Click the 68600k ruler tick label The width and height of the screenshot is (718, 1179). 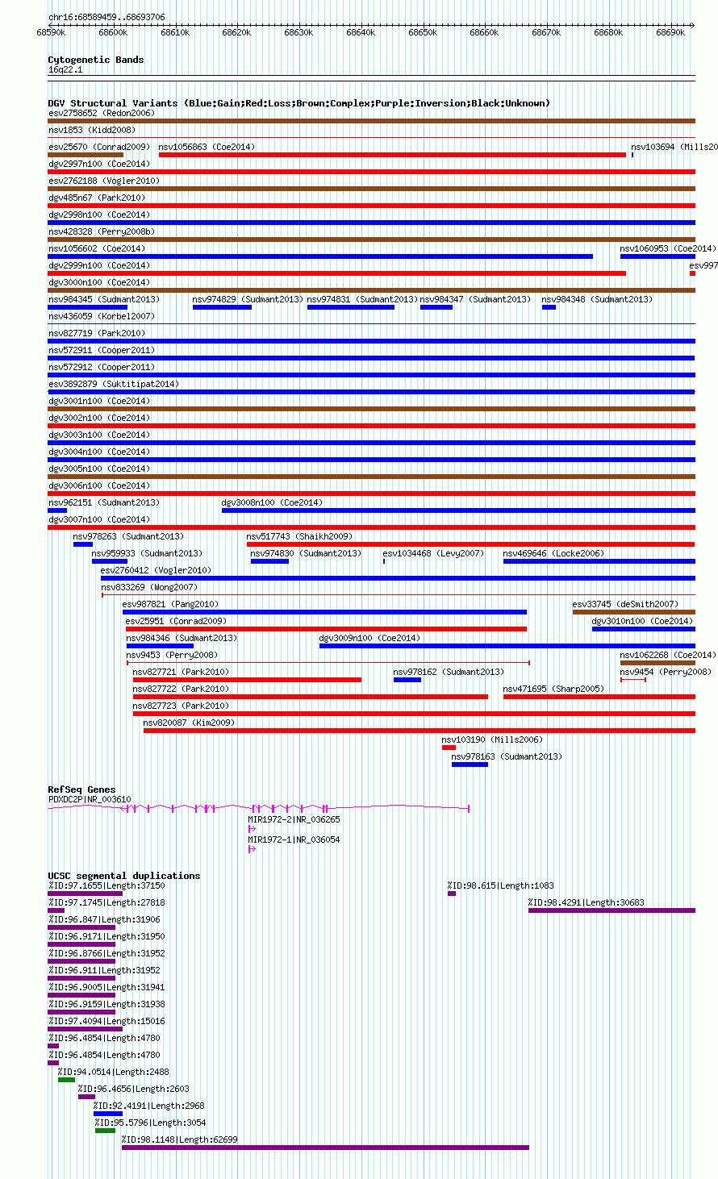[x=113, y=33]
